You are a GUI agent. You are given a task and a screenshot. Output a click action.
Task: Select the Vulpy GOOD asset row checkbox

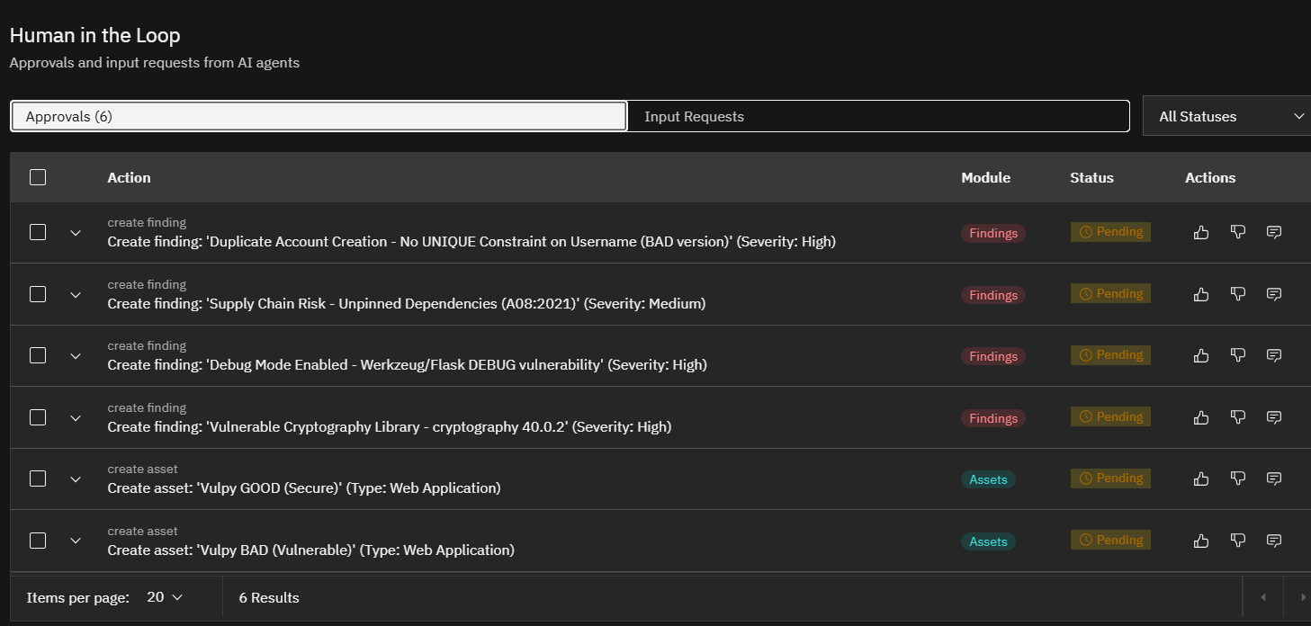click(38, 478)
